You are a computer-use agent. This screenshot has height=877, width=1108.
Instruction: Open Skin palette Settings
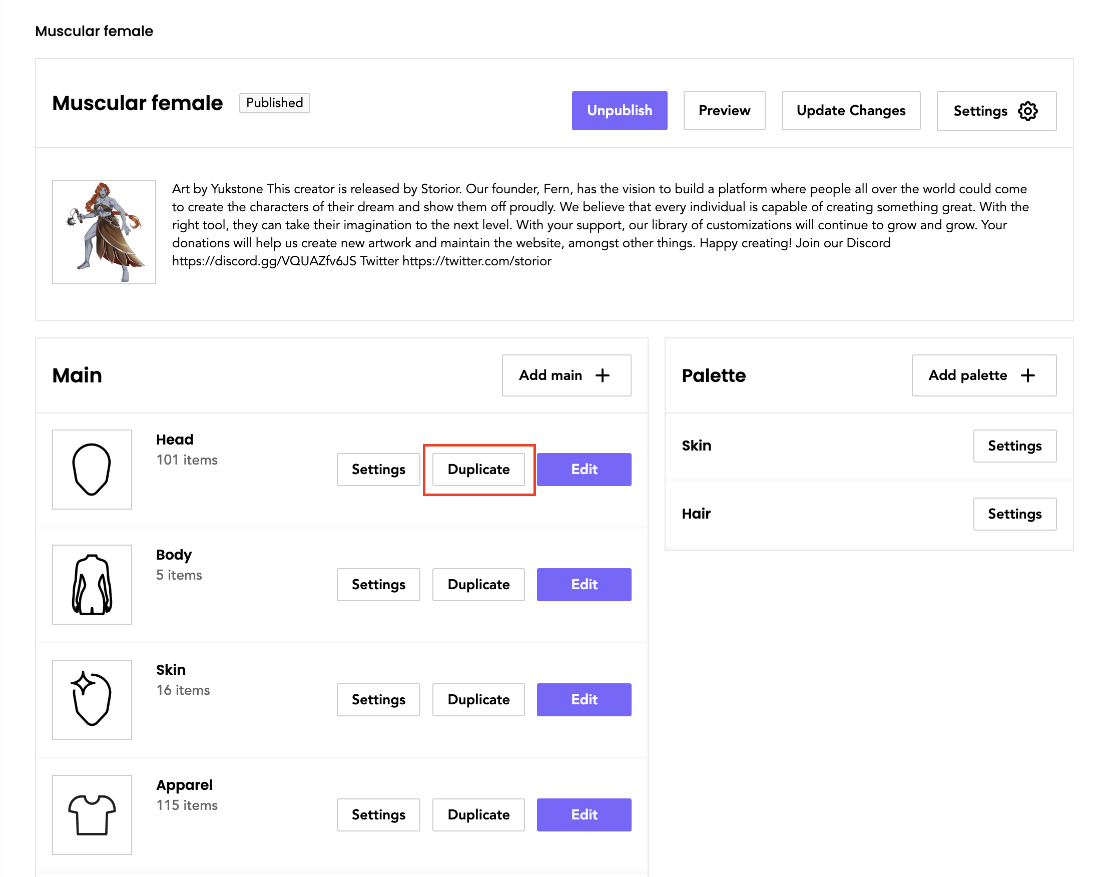tap(1014, 446)
